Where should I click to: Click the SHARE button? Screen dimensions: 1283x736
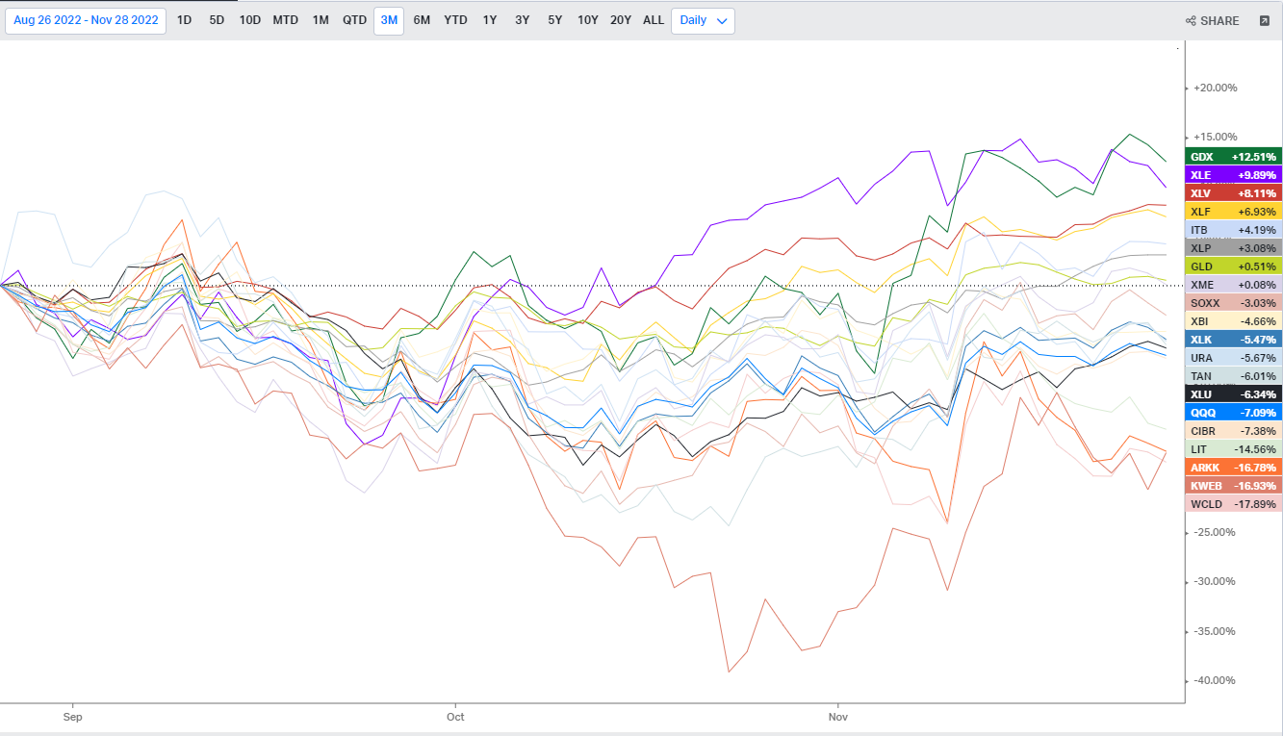coord(1213,20)
